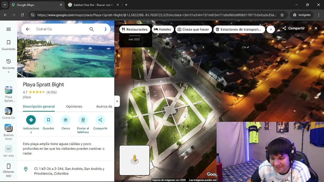Click the mar 2022 date label

(134, 39)
